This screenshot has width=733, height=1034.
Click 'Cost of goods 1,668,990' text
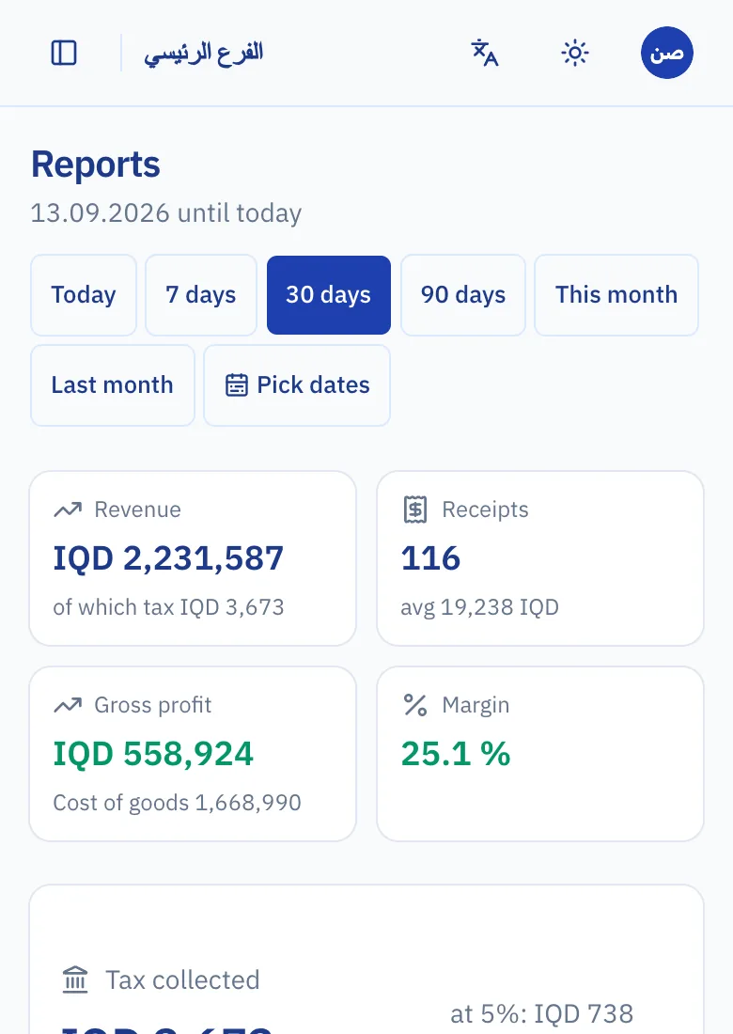tap(178, 803)
